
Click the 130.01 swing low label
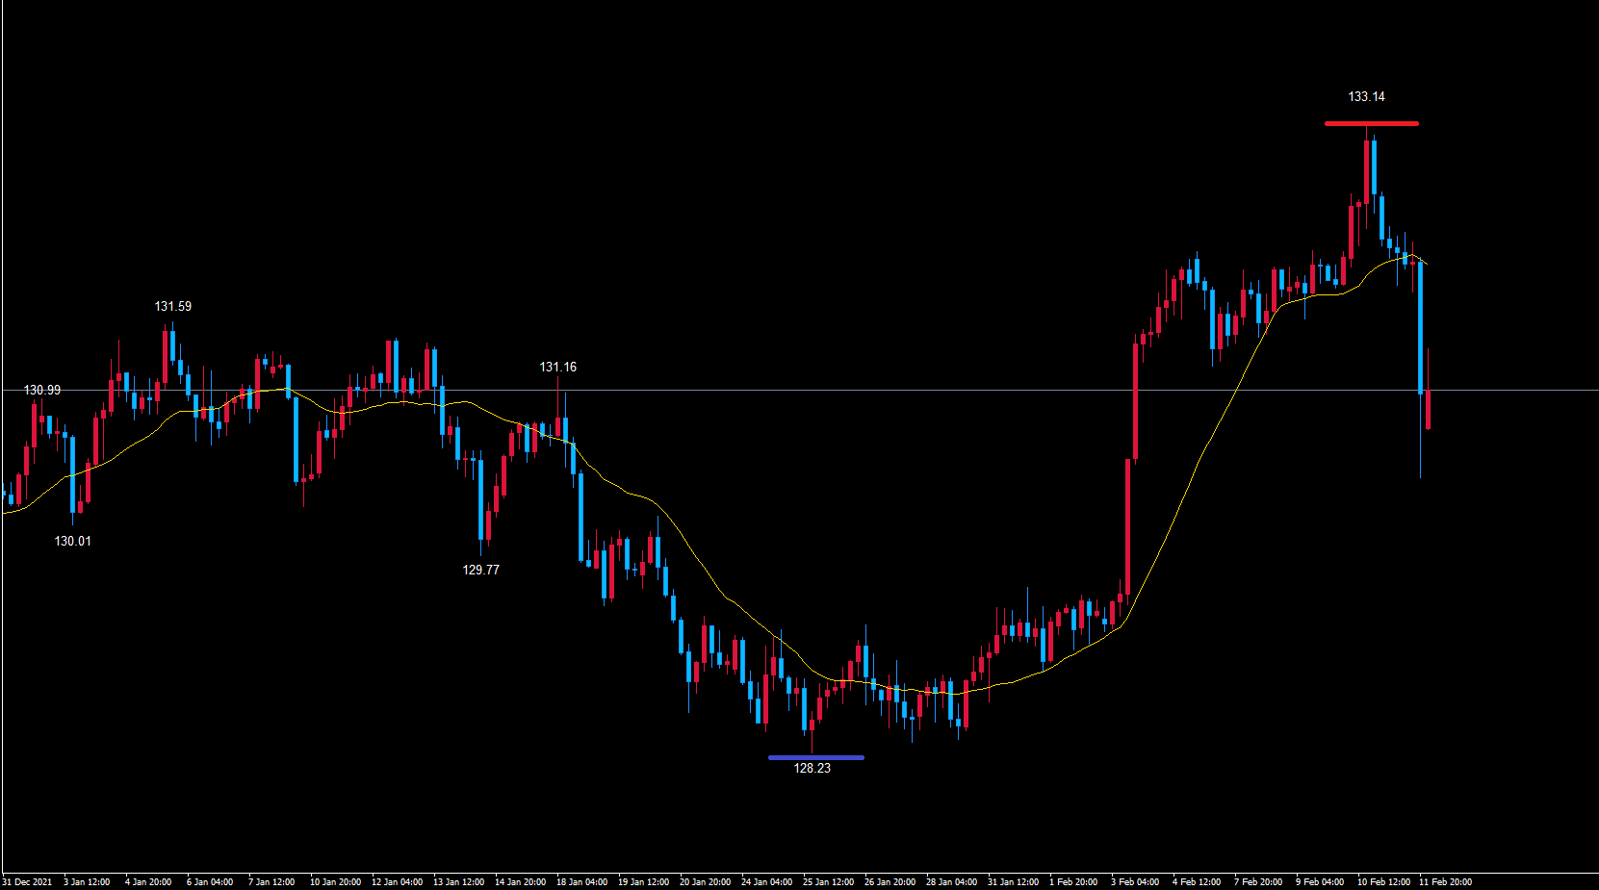[x=73, y=542]
